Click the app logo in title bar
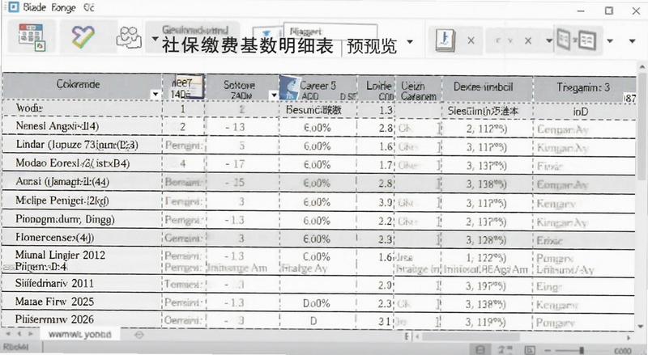 pos(13,7)
